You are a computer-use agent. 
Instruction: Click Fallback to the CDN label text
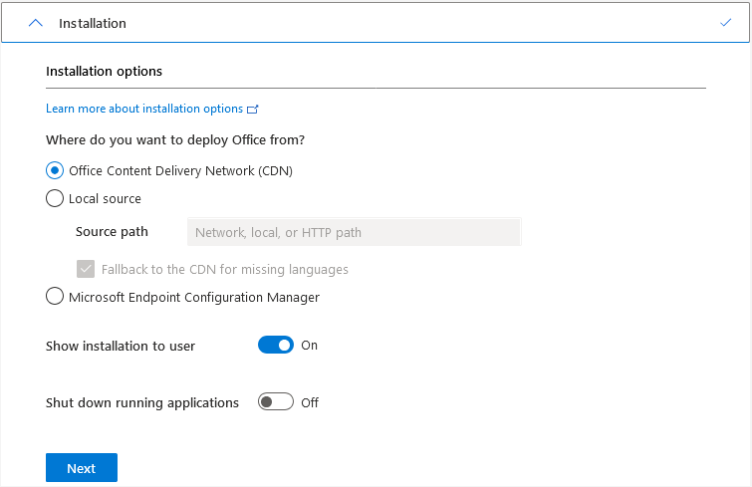[225, 270]
